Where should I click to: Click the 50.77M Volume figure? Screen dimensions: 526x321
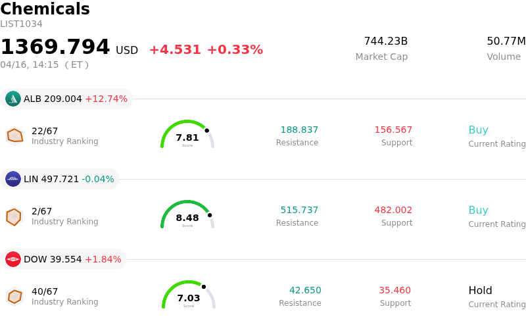506,41
